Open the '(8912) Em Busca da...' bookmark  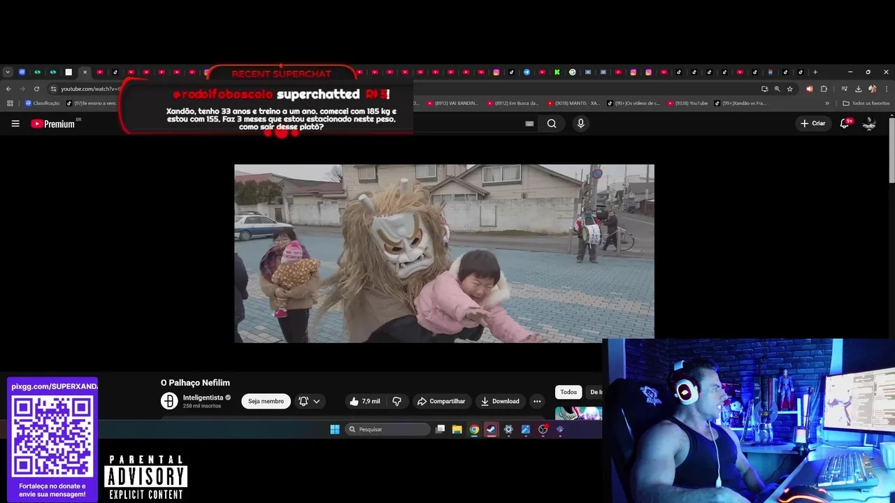(x=513, y=103)
